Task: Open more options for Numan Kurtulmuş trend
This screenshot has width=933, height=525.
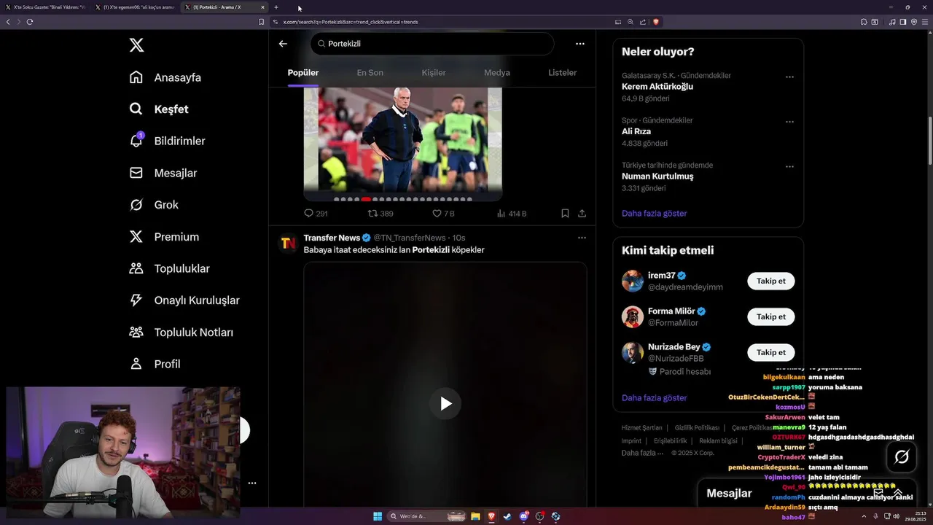Action: point(789,166)
